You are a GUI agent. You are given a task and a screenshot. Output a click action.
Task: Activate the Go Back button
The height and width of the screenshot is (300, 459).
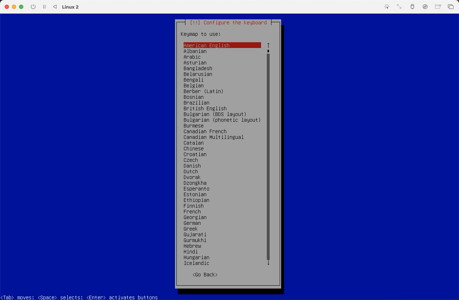point(205,275)
